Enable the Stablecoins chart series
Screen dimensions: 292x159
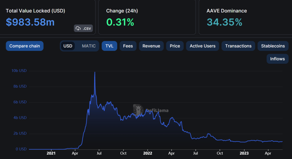(273, 46)
